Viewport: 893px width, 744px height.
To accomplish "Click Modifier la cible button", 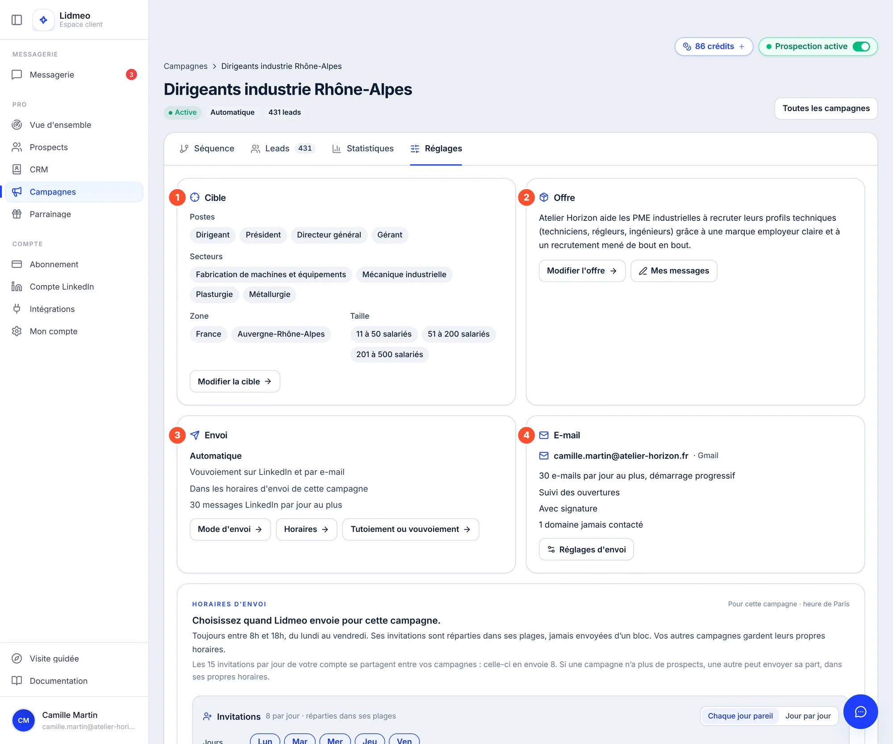I will (235, 382).
